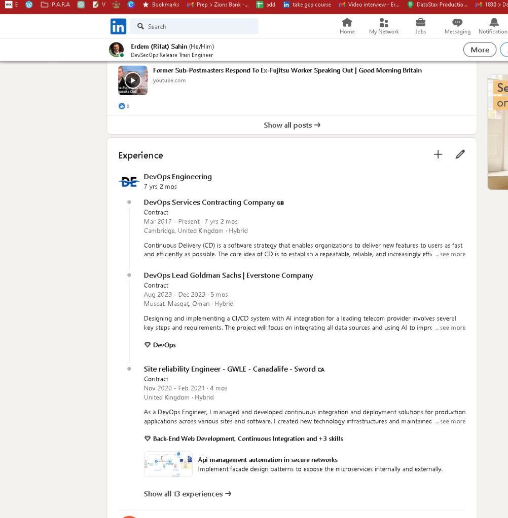The image size is (508, 518).
Task: Expand 'see more' for Goldman Sachs description
Action: pos(450,328)
